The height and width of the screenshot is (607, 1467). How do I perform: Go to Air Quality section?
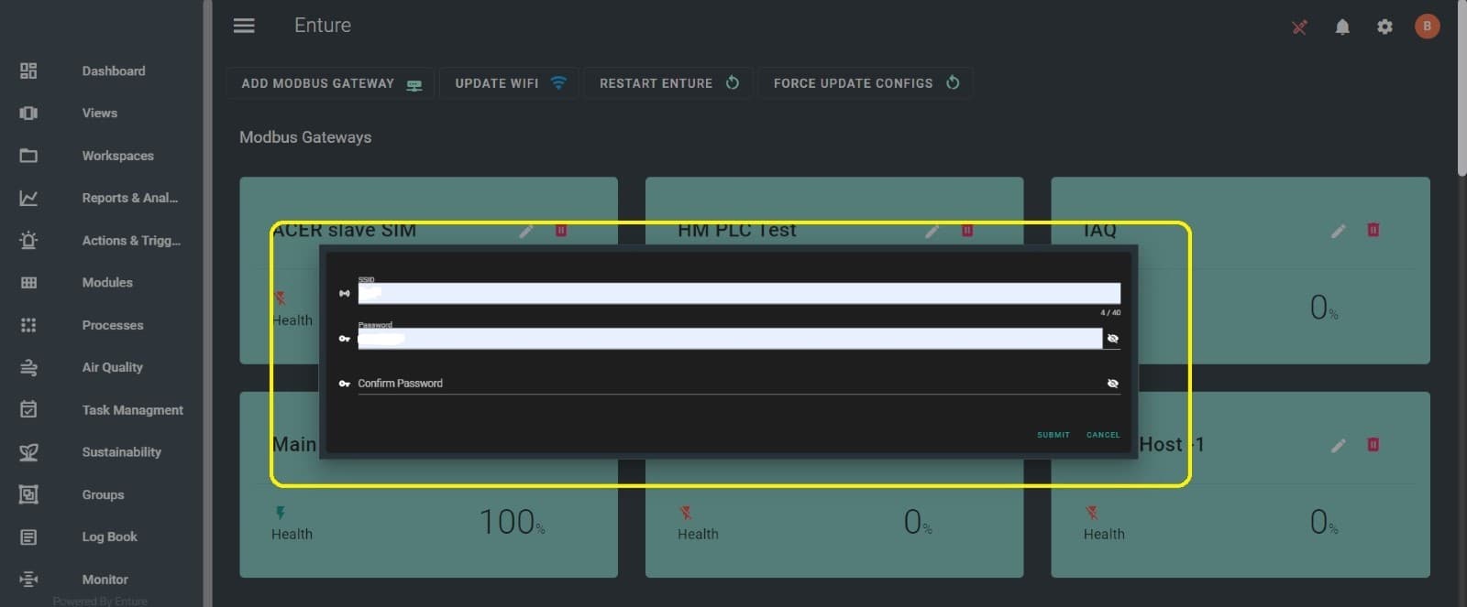click(x=112, y=367)
